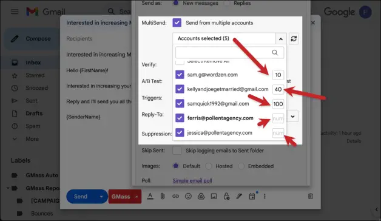381x221 pixels.
Task: Open the Simple email poll link
Action: pos(192,181)
